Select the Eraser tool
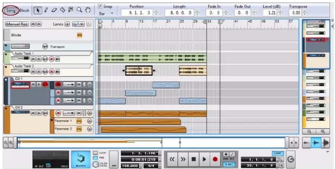 click(x=54, y=10)
